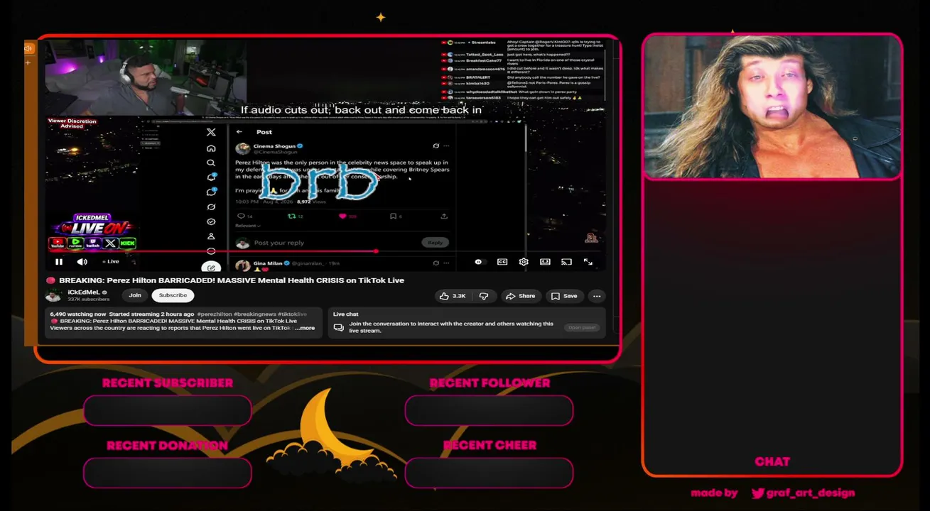Open Grok icon in X sidebar
This screenshot has width=930, height=511.
pos(211,207)
